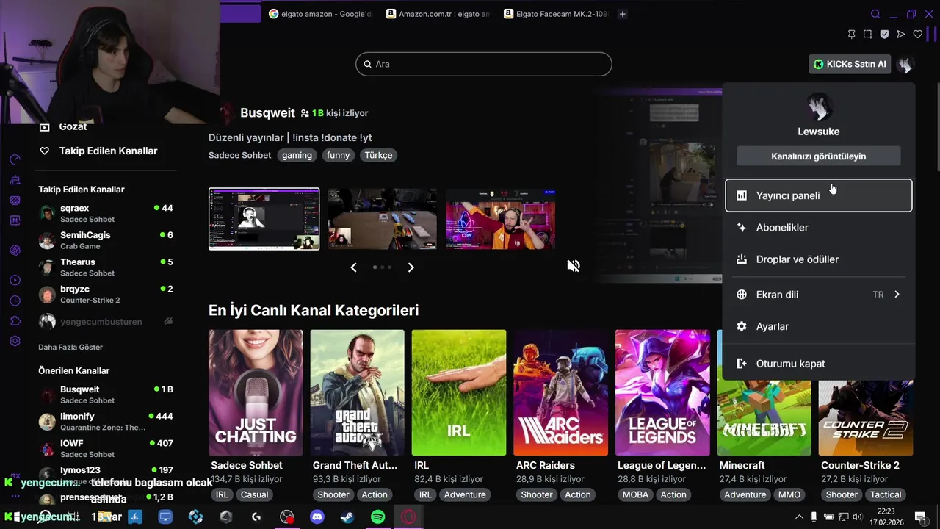Select Abonelikler in the profile menu
This screenshot has width=940, height=529.
tap(819, 228)
